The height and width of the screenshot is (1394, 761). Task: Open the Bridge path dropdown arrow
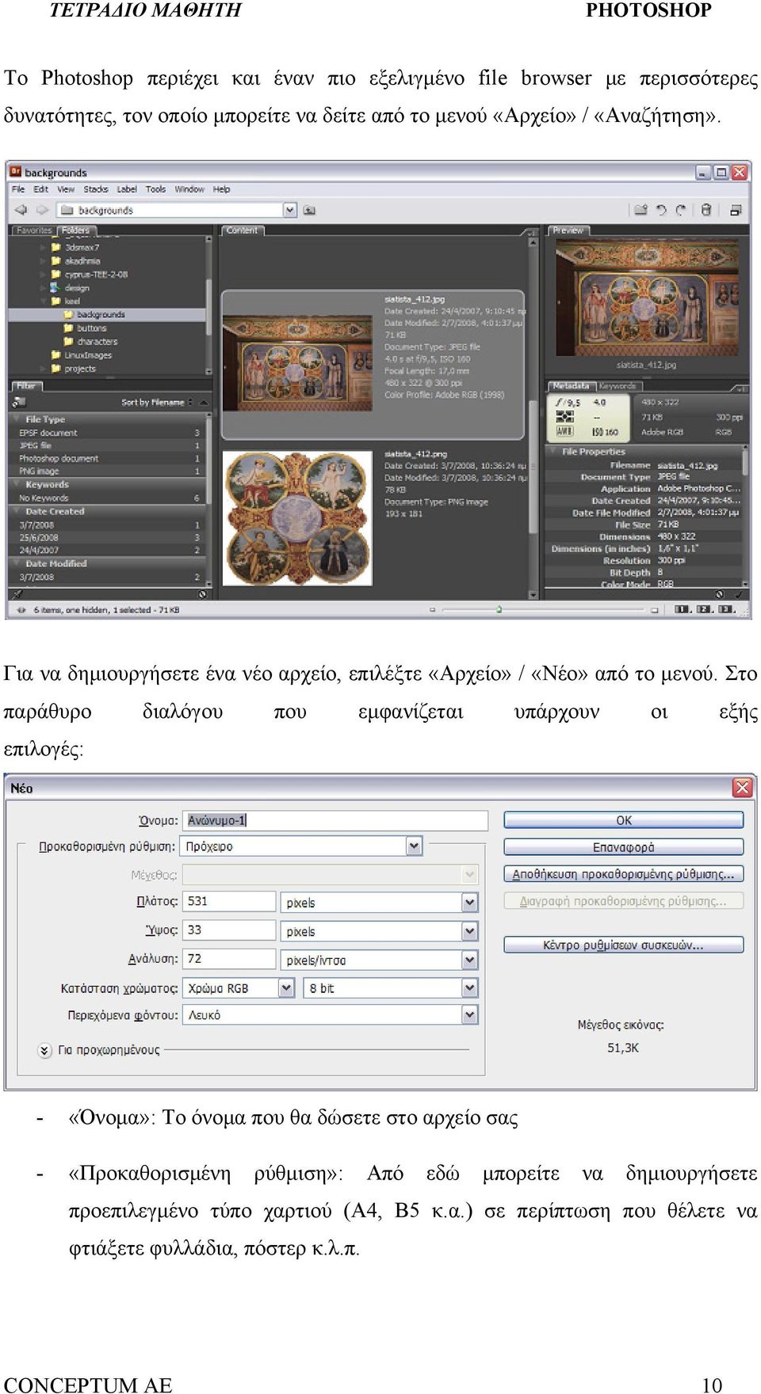(290, 210)
